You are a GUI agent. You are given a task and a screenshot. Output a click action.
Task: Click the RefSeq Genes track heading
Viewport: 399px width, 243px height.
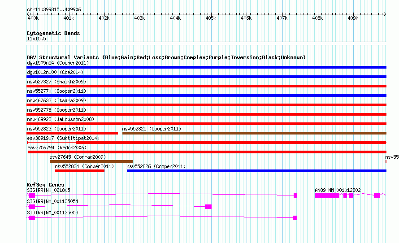pyautogui.click(x=45, y=185)
